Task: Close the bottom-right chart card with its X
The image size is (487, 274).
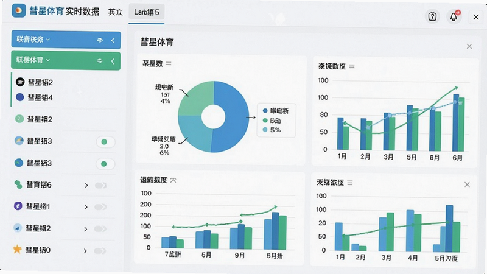Action: pos(467,184)
